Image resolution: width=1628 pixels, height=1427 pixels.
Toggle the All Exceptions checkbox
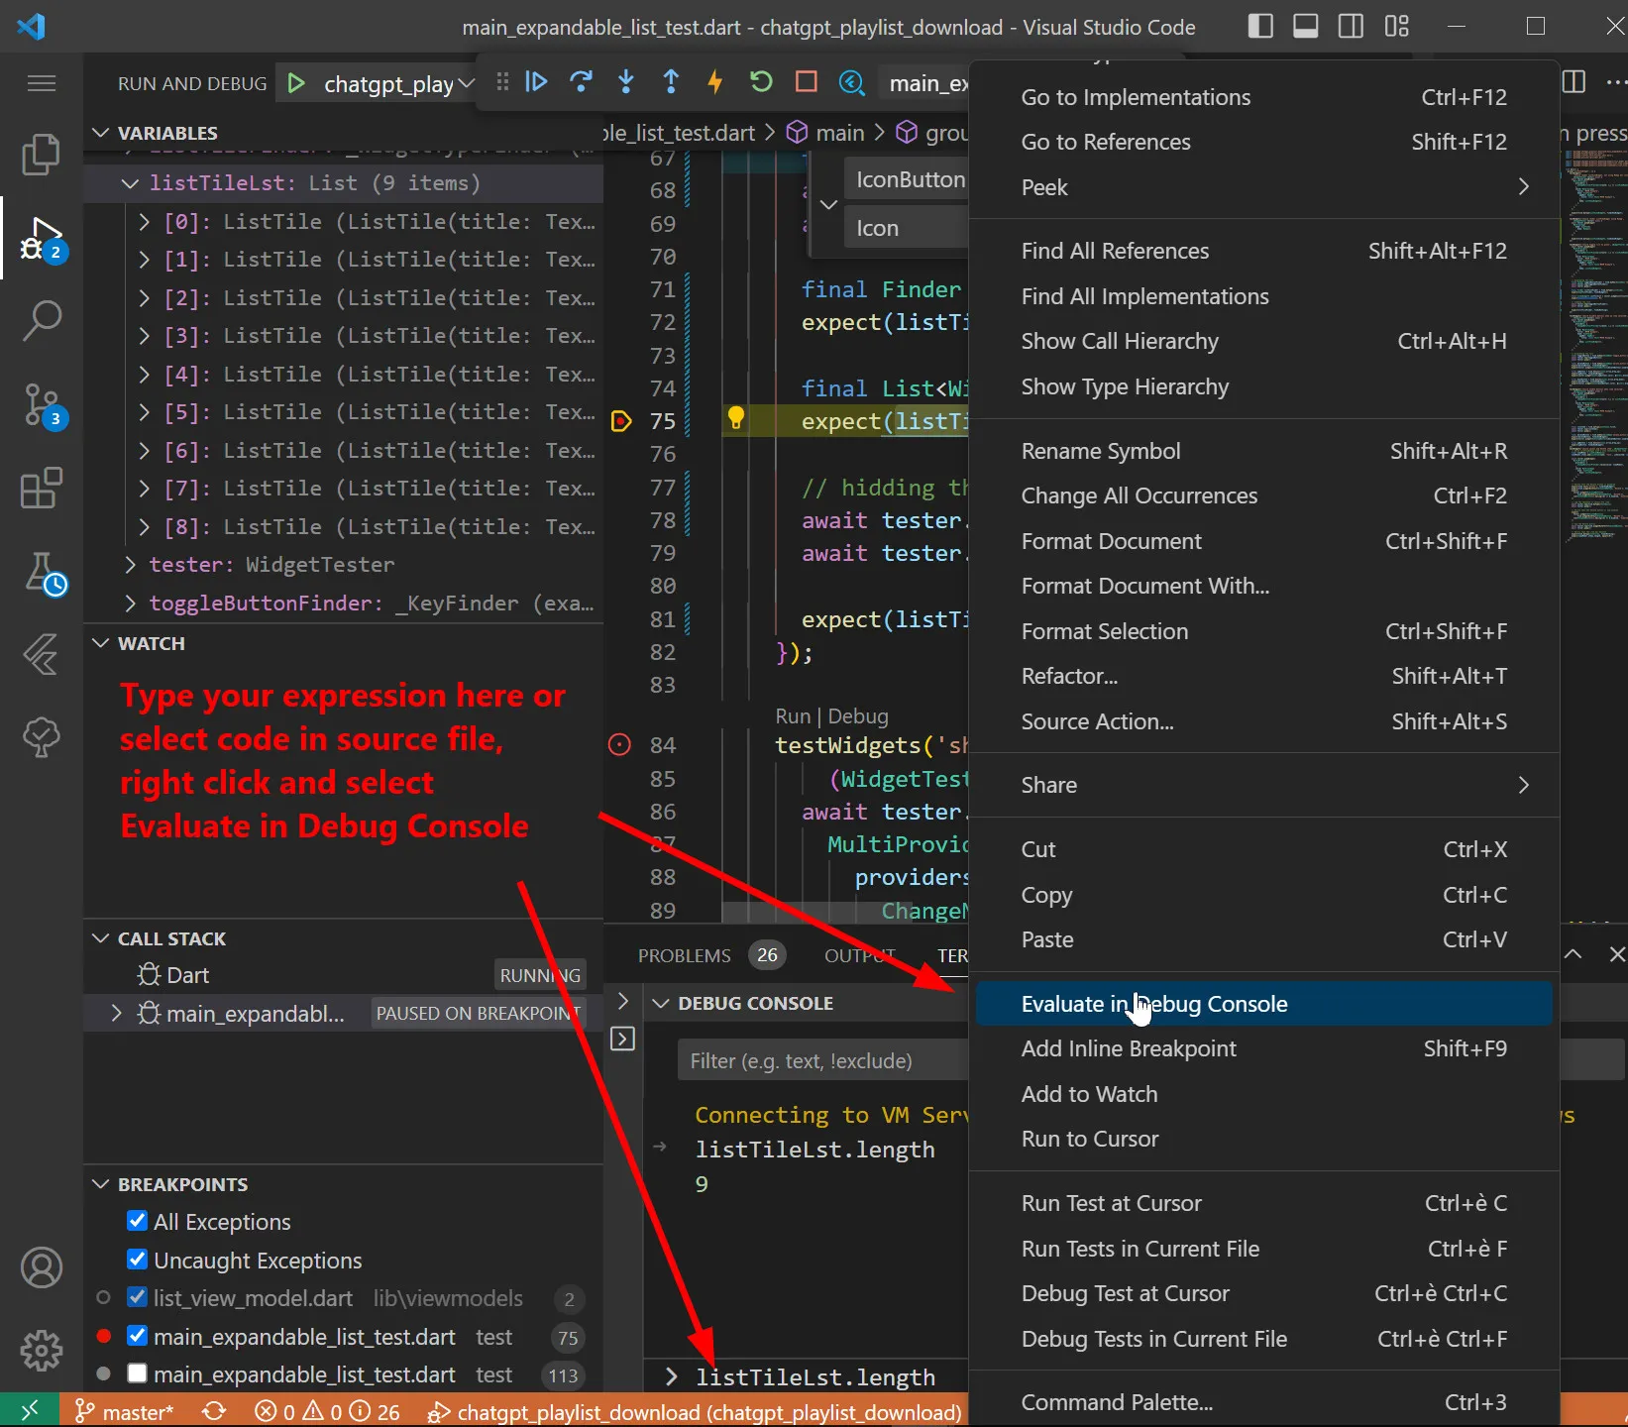pos(138,1221)
